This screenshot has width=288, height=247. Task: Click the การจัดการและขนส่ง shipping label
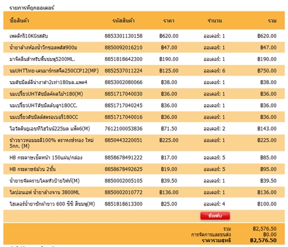(x=211, y=234)
